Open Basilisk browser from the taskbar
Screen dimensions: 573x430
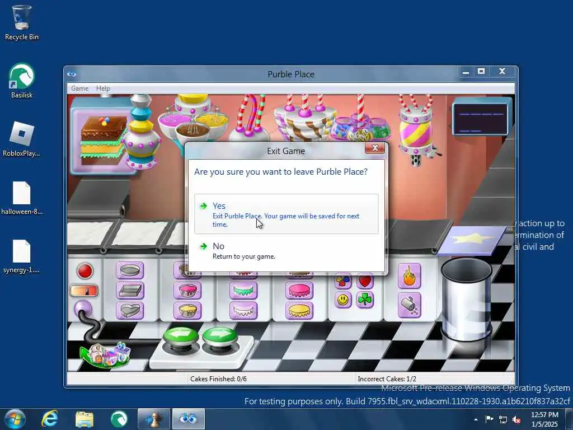coord(119,419)
